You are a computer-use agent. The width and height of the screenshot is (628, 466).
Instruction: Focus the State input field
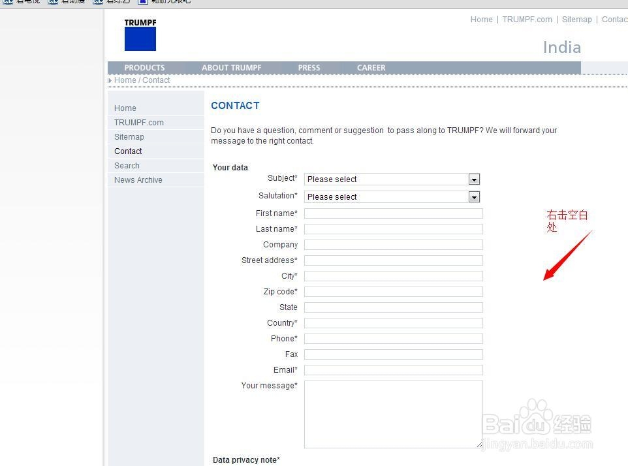coord(393,307)
